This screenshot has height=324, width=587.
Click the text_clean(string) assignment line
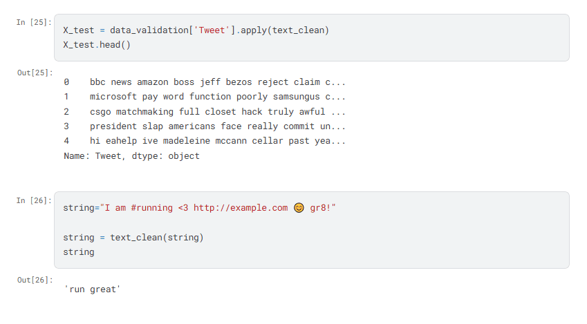pos(133,238)
